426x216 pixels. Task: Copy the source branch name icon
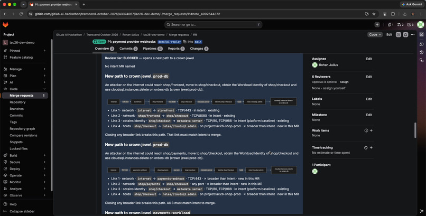coord(184,42)
